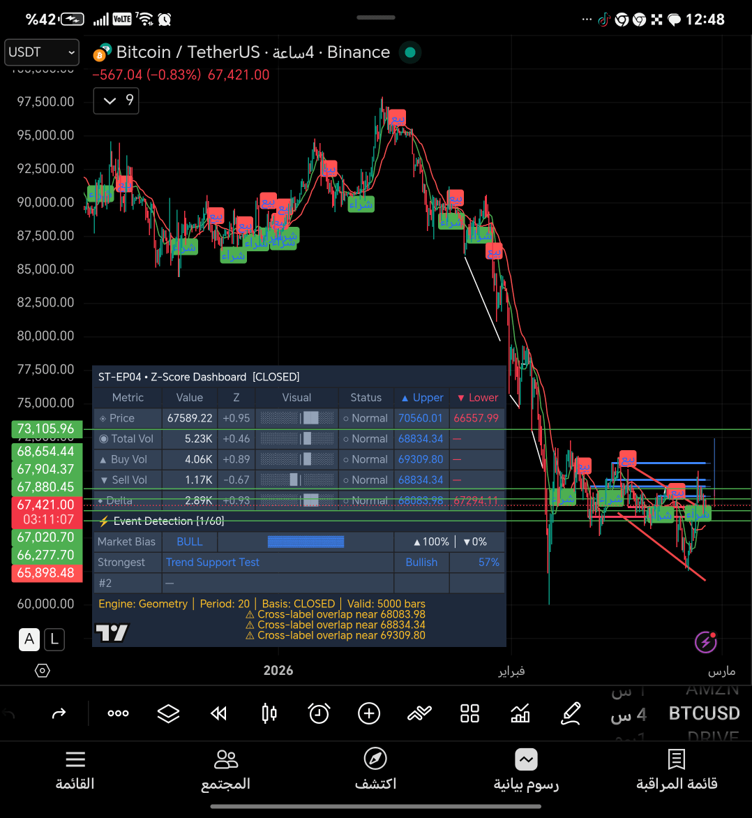The width and height of the screenshot is (752, 818).
Task: Tap the 67,020.70 price level label
Action: (47, 537)
